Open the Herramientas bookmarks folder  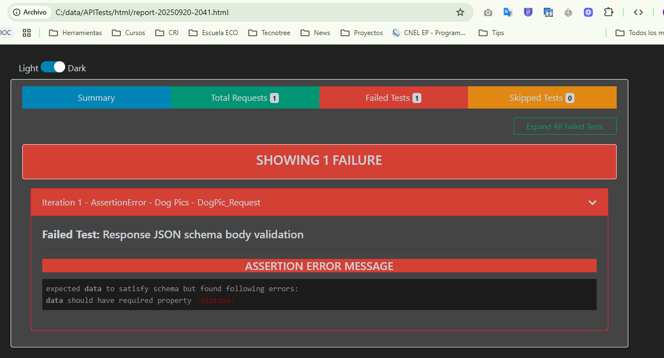[76, 33]
